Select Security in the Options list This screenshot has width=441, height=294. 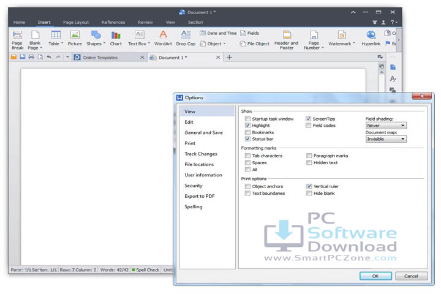207,186
